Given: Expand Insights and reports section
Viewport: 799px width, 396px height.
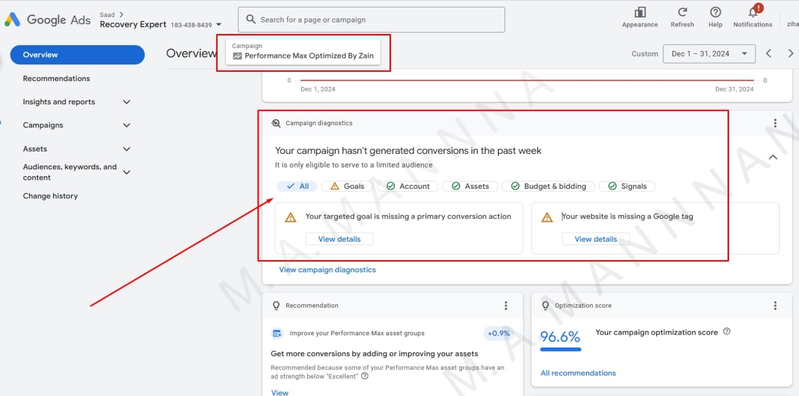Looking at the screenshot, I should [x=126, y=102].
